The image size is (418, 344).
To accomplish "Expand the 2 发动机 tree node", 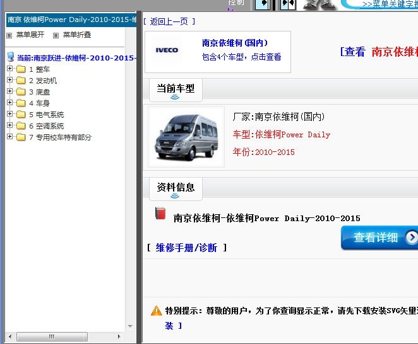I will pyautogui.click(x=9, y=80).
